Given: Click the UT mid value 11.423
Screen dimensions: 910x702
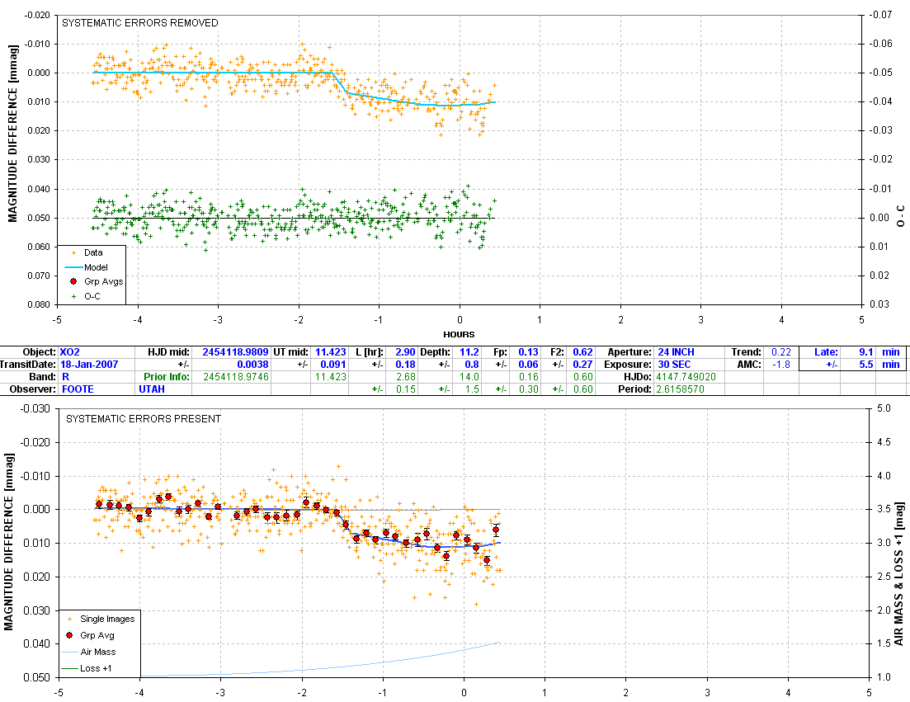Looking at the screenshot, I should 330,352.
